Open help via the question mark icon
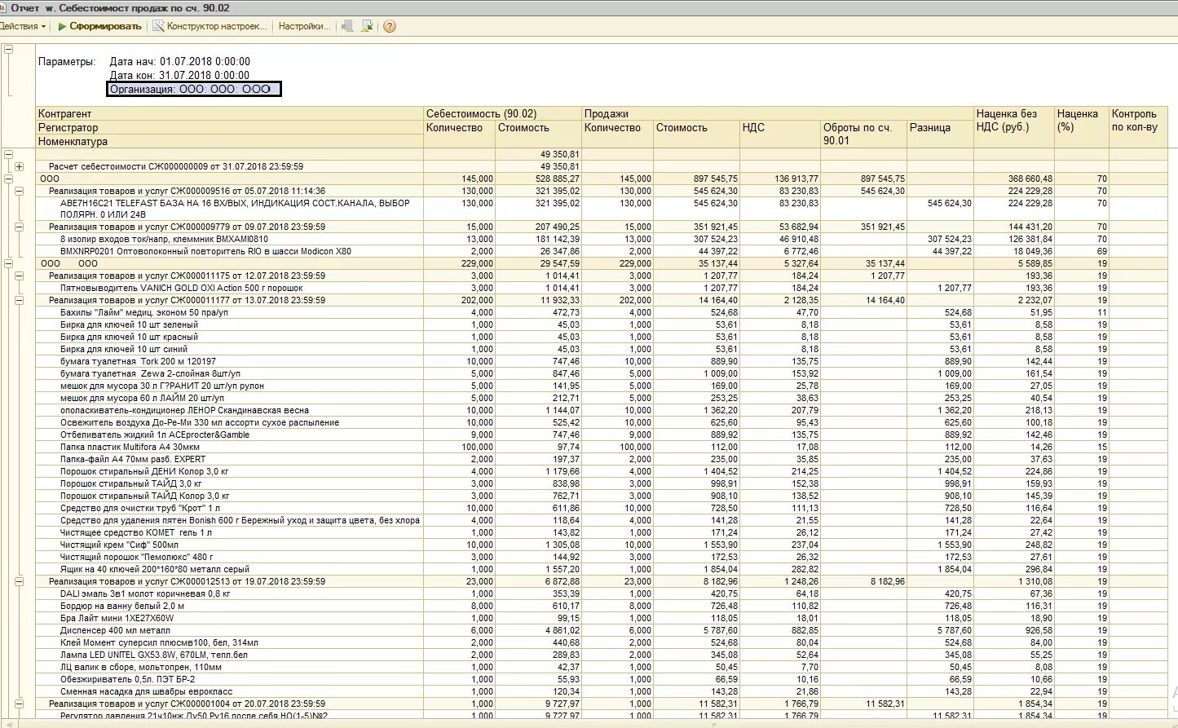This screenshot has width=1178, height=728. [390, 26]
